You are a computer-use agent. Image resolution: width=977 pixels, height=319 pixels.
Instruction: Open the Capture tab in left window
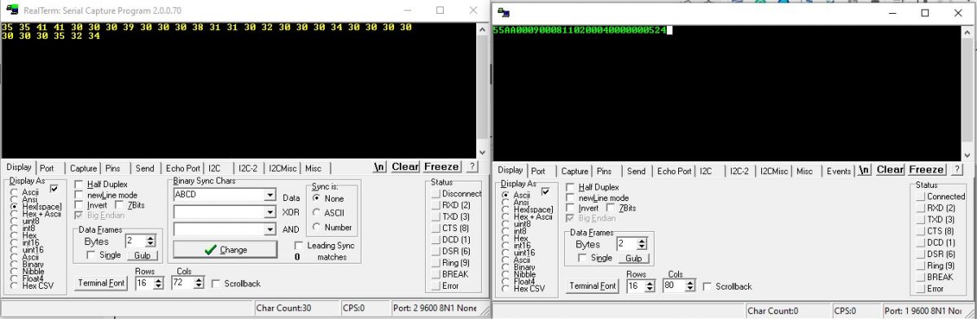(x=83, y=168)
